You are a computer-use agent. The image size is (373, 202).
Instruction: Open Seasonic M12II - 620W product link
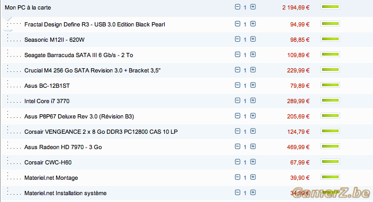point(54,40)
